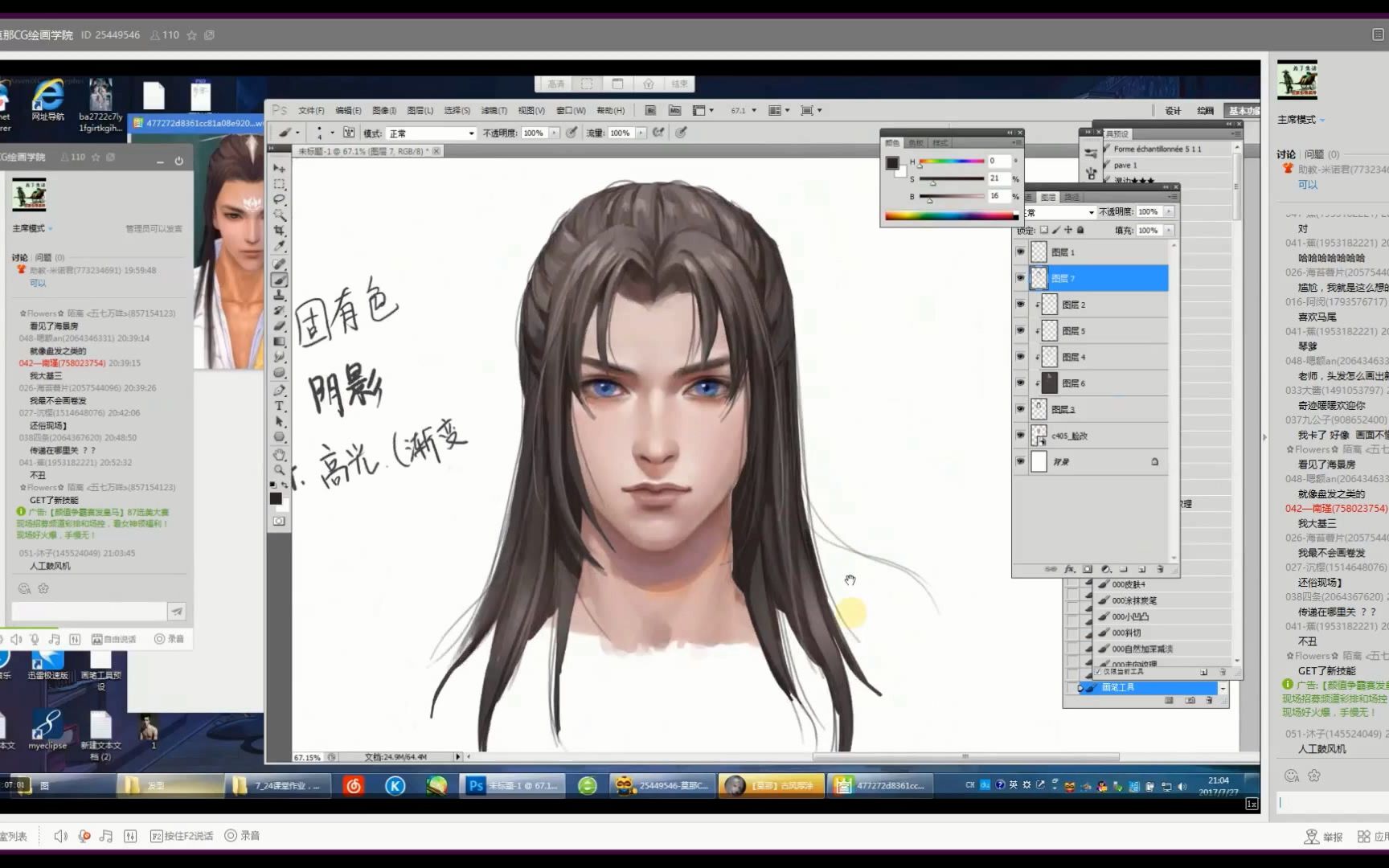Screen dimensions: 1389x868
Task: Select the Zoom tool in toolbox
Action: pyautogui.click(x=279, y=470)
